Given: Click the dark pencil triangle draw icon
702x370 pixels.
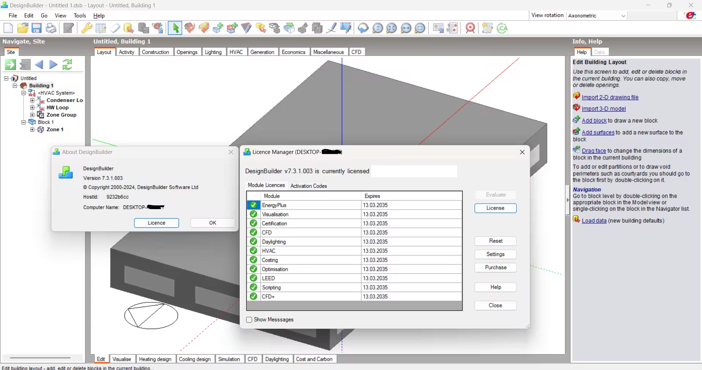Looking at the screenshot, I should [x=247, y=28].
